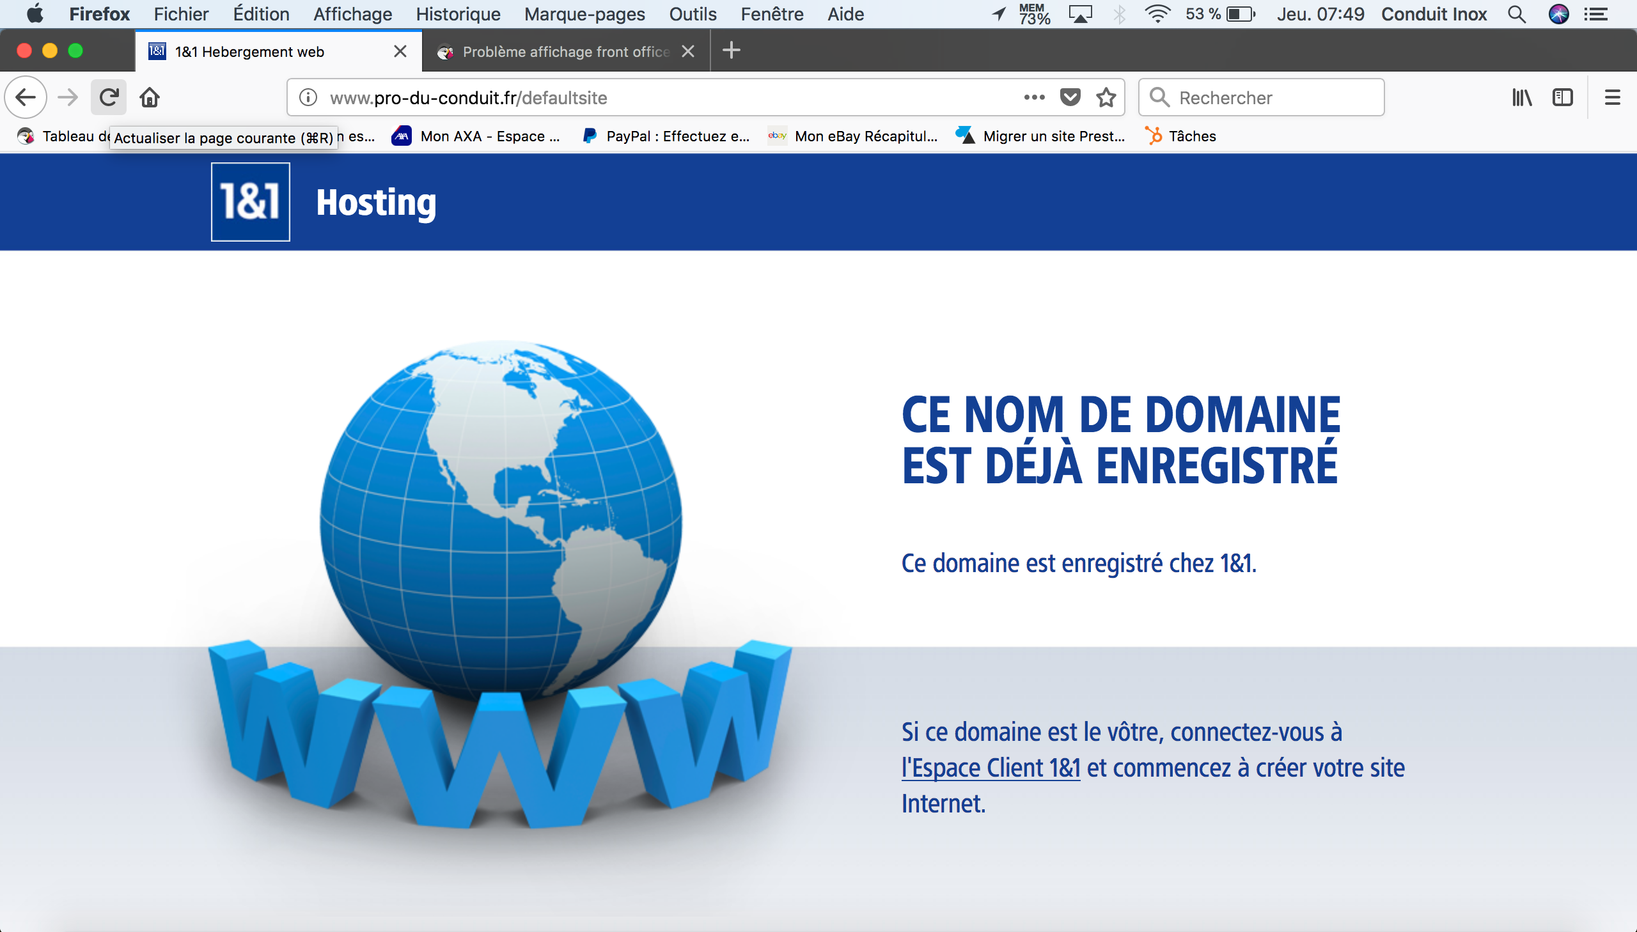
Task: Close the 1&1 Hebergement web tab
Action: [x=400, y=51]
